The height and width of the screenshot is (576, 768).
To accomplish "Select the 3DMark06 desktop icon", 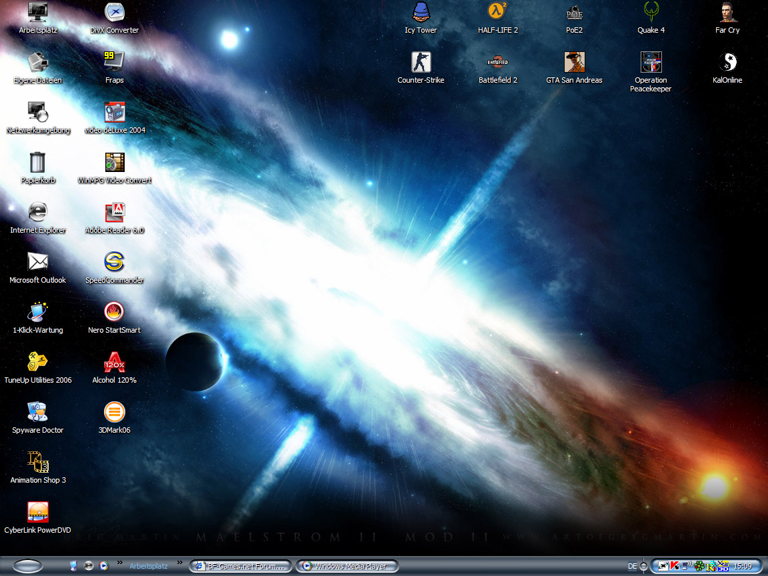I will 114,417.
